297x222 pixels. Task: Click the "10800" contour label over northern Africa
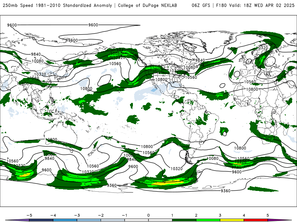tap(252, 89)
